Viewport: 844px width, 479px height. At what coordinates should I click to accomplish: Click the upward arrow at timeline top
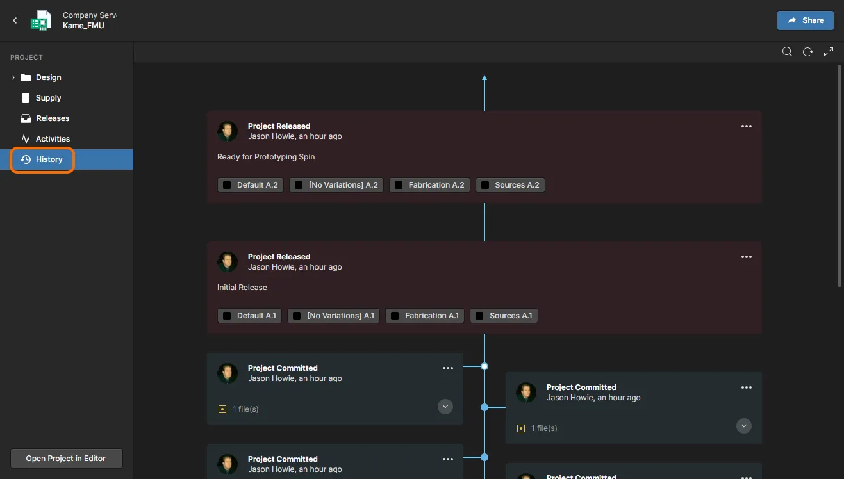[484, 79]
